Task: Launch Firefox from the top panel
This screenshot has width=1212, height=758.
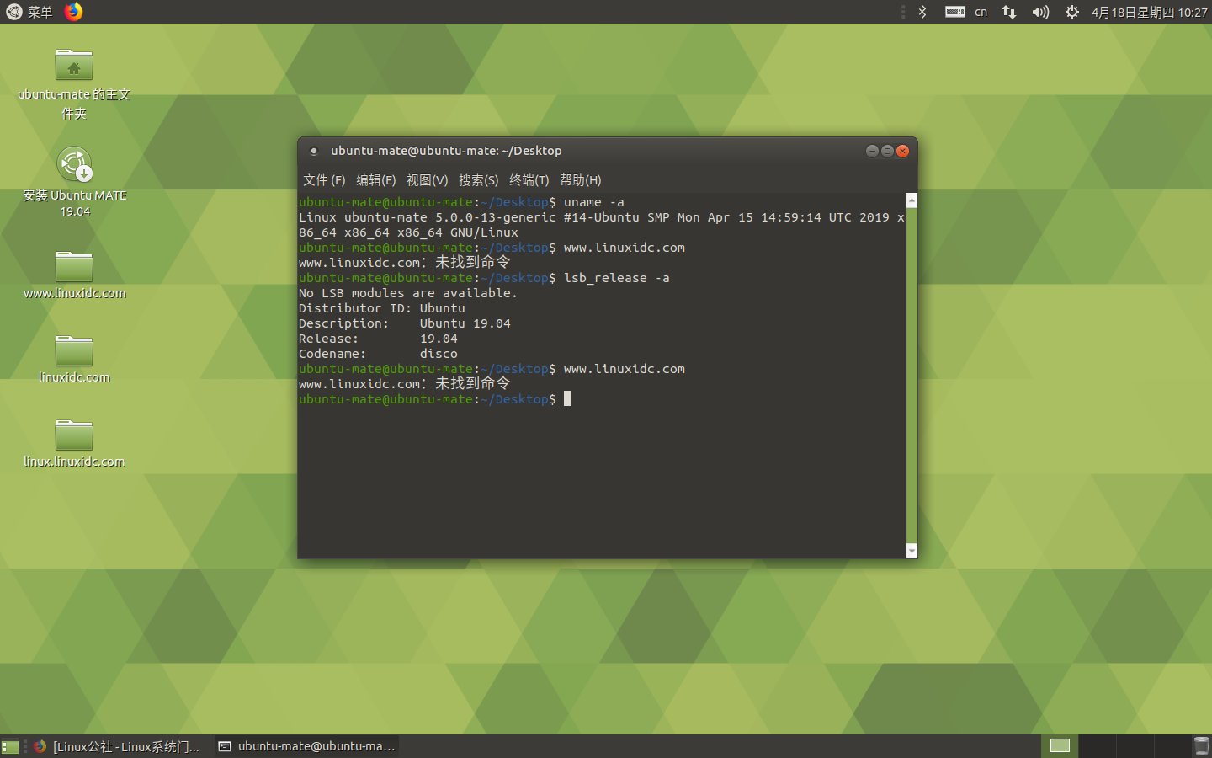Action: [74, 12]
